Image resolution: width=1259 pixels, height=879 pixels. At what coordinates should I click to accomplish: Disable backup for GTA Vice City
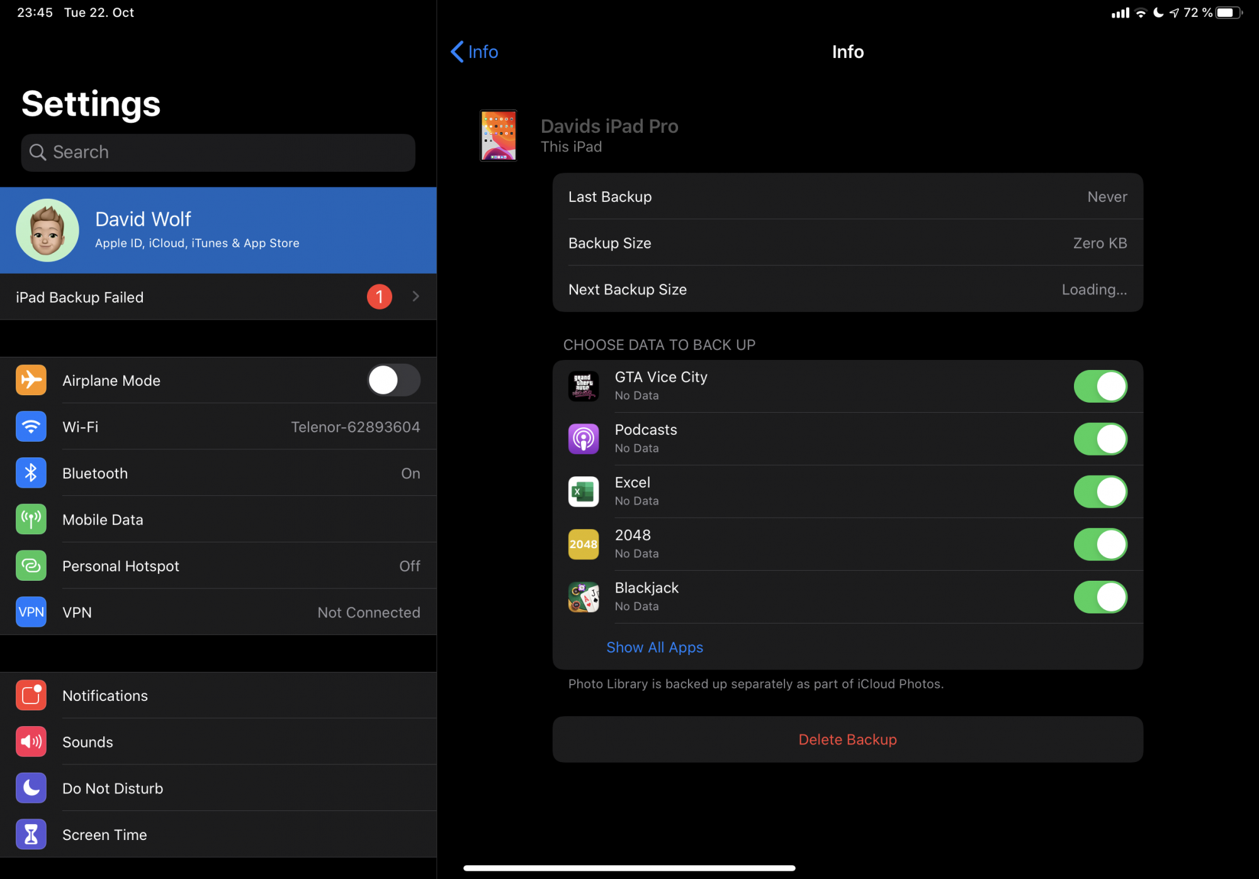click(x=1100, y=386)
